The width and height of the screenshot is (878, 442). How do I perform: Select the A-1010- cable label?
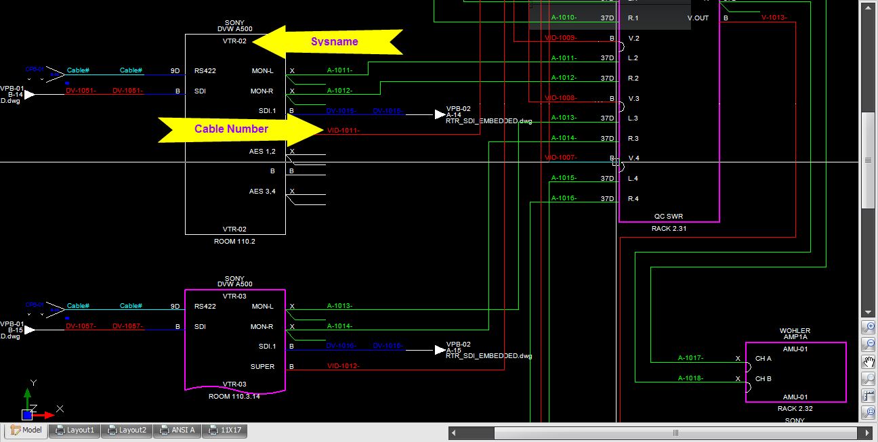564,18
